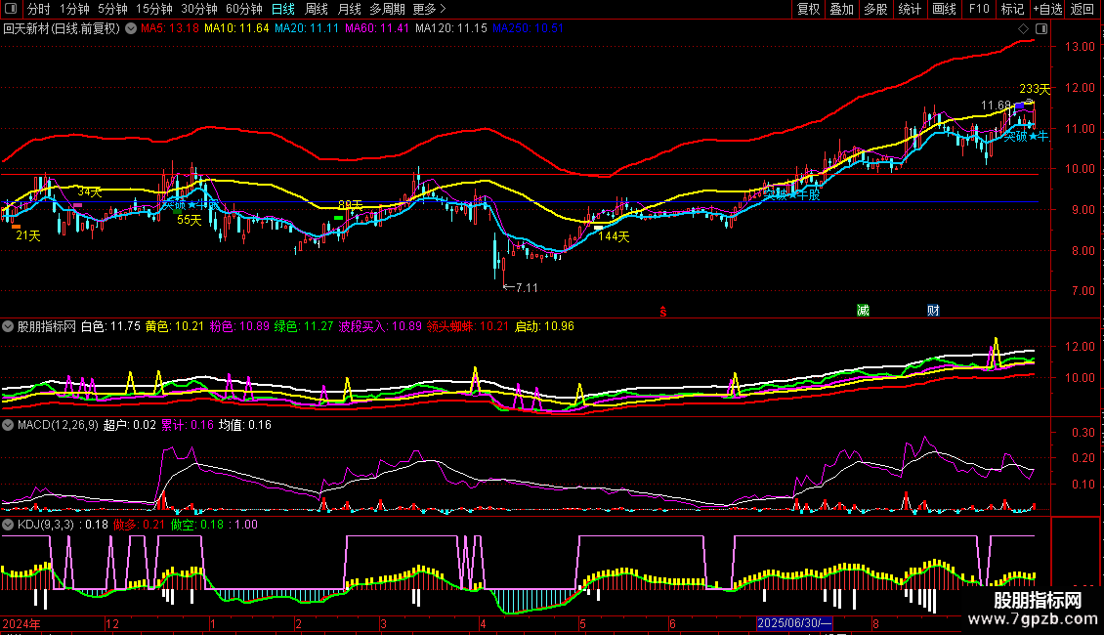This screenshot has height=635, width=1104.
Task: Click the 启动: 10.96 value
Action: [x=544, y=326]
